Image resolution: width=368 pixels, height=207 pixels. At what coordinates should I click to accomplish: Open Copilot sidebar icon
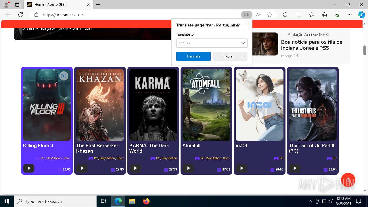click(361, 15)
